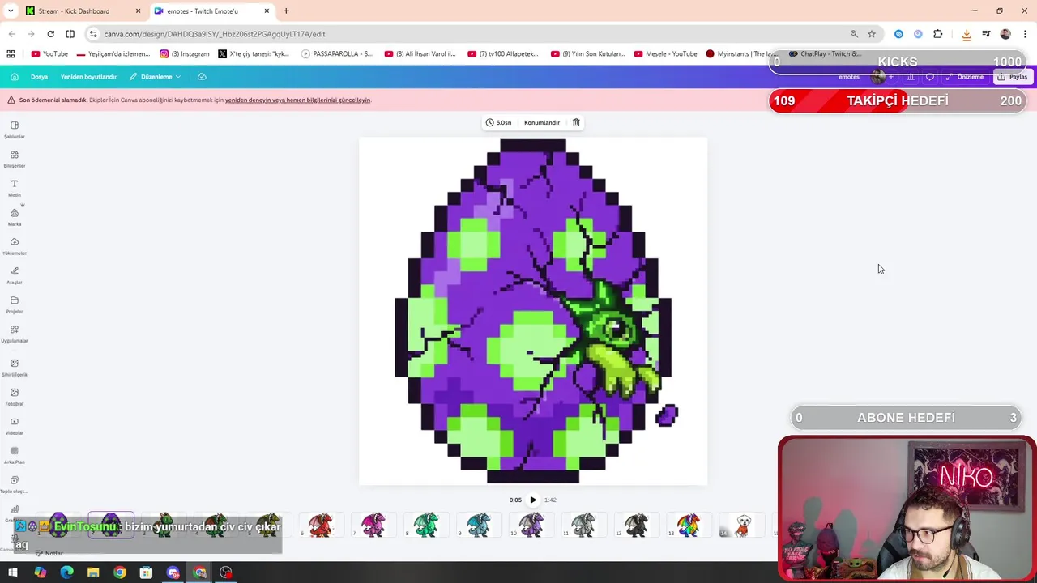Open the Fotoğraf (photos) sidebar panel

pyautogui.click(x=14, y=397)
